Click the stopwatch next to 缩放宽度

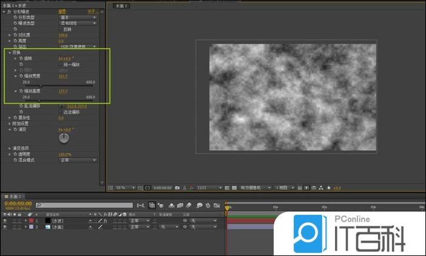[x=19, y=76]
